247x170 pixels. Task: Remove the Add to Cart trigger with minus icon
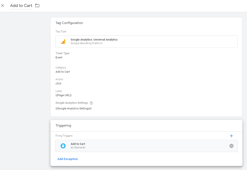[x=231, y=146]
